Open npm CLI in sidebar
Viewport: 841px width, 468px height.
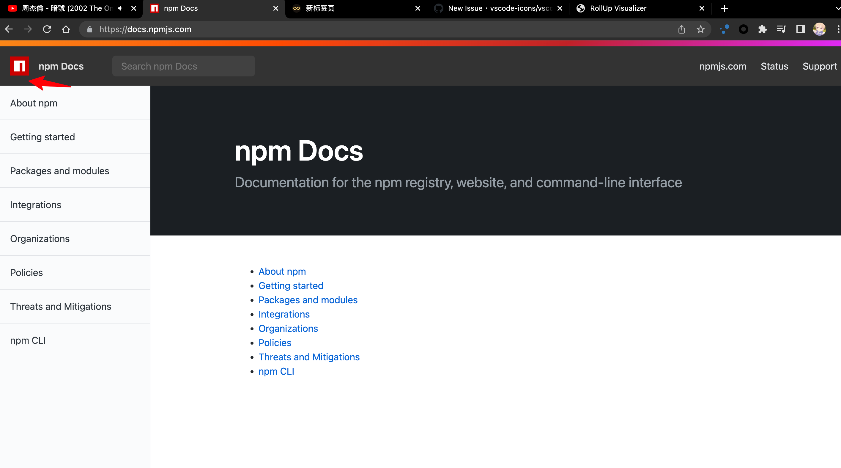[75, 341]
